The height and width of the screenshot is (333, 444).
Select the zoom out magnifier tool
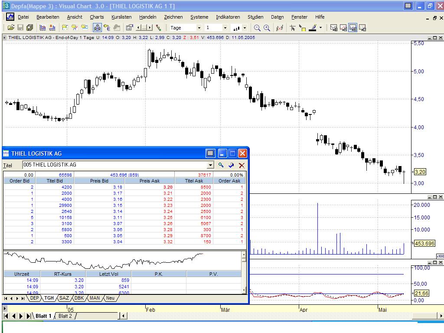[x=258, y=27]
